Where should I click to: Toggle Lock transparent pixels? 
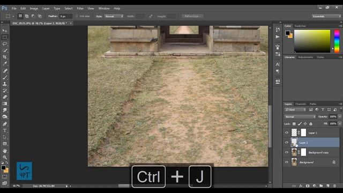[x=294, y=124]
